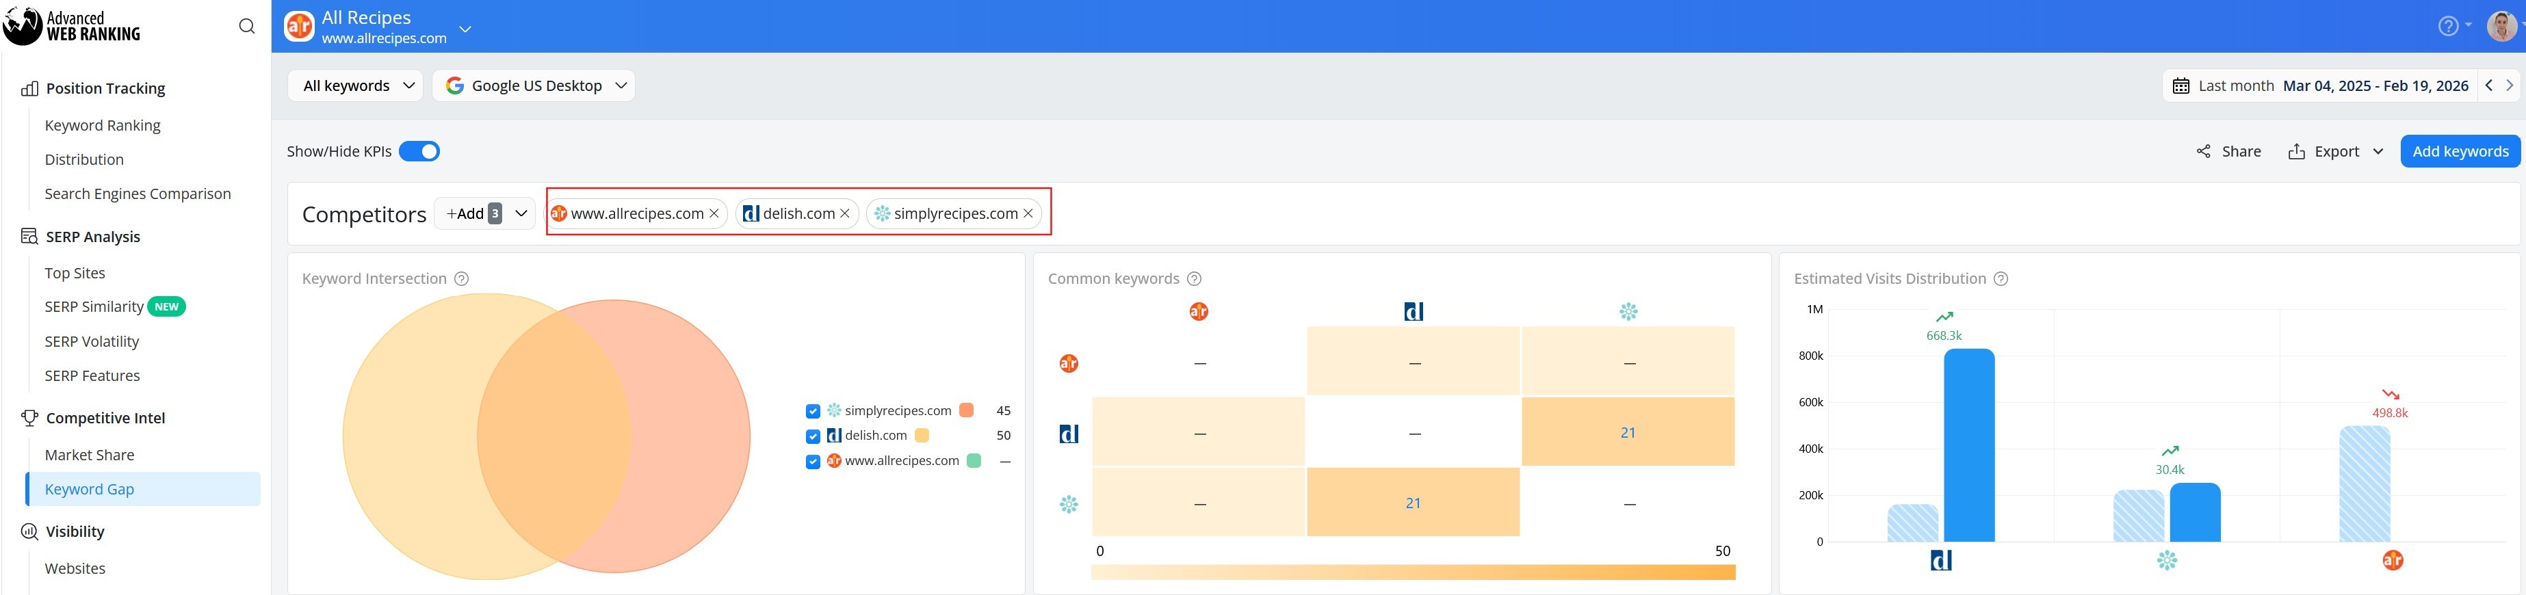Click the All Recipes project logo icon

299,27
